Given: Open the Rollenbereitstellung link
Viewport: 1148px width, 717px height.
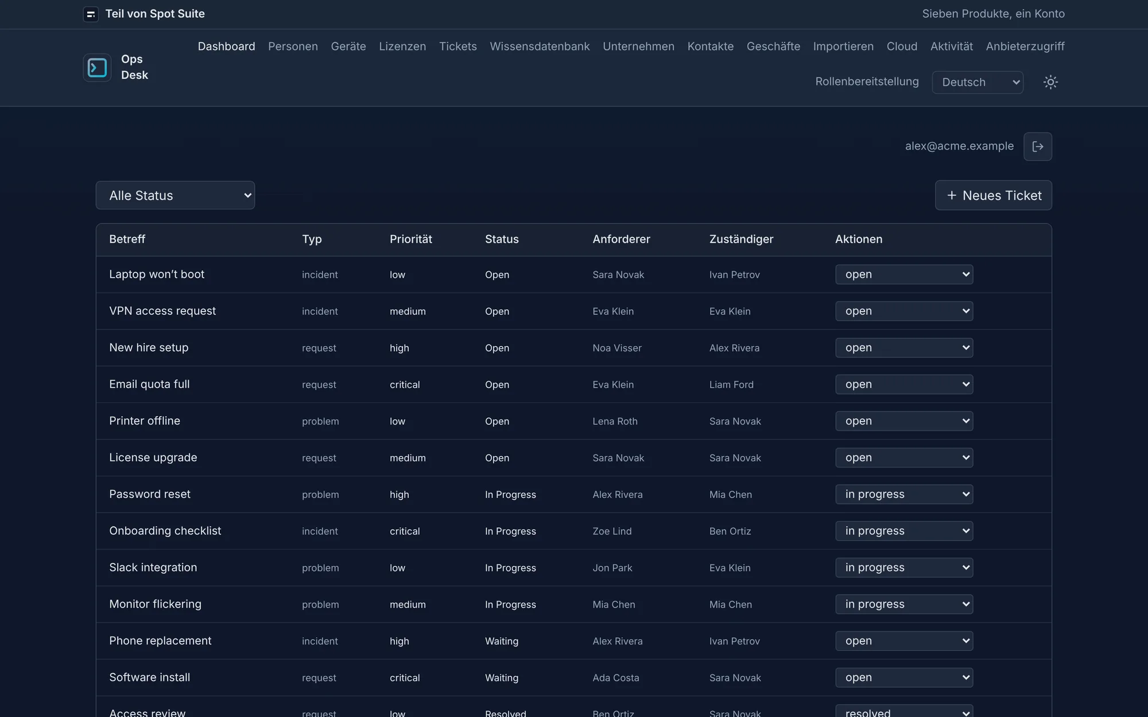Looking at the screenshot, I should tap(867, 81).
